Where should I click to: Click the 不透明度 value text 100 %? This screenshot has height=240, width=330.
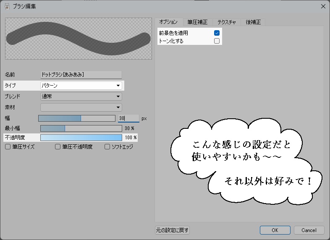click(x=131, y=138)
